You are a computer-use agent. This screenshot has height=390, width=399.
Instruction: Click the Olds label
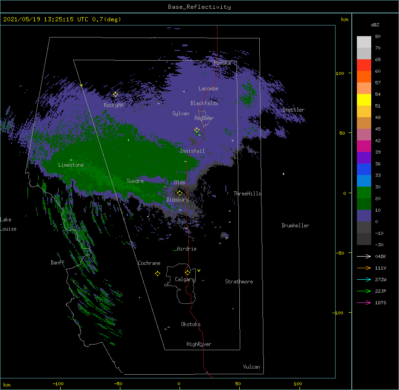(180, 182)
